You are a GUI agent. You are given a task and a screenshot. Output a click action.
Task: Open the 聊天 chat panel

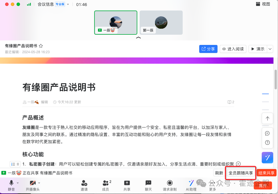tap(148, 185)
